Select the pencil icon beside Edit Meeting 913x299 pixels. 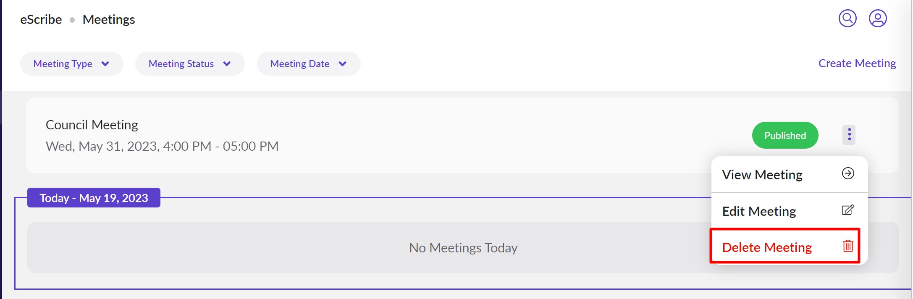(x=848, y=210)
